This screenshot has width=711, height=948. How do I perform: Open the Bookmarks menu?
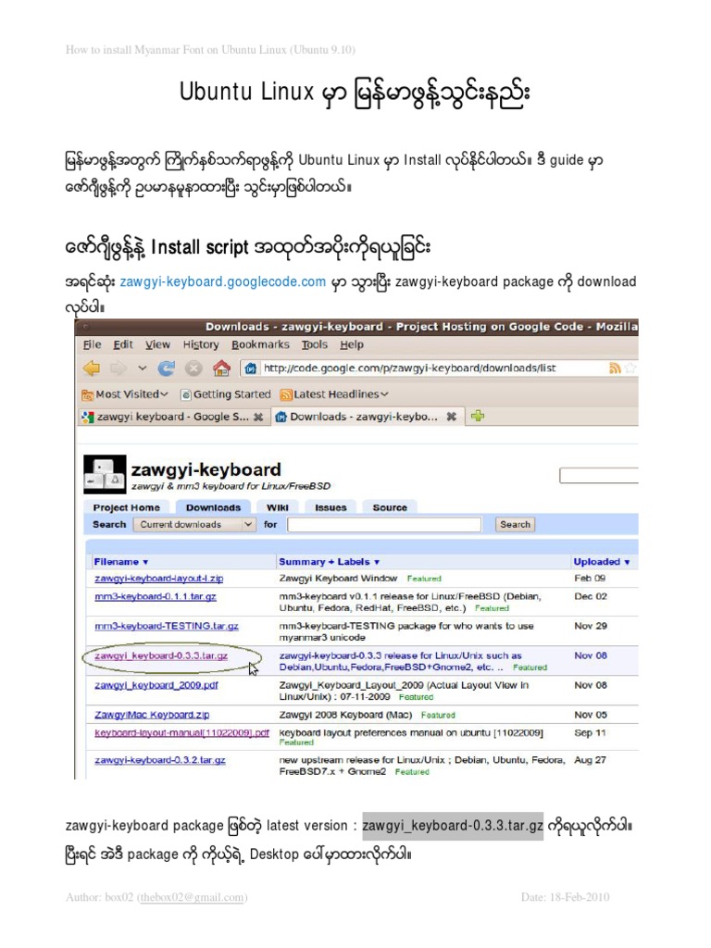click(x=260, y=344)
